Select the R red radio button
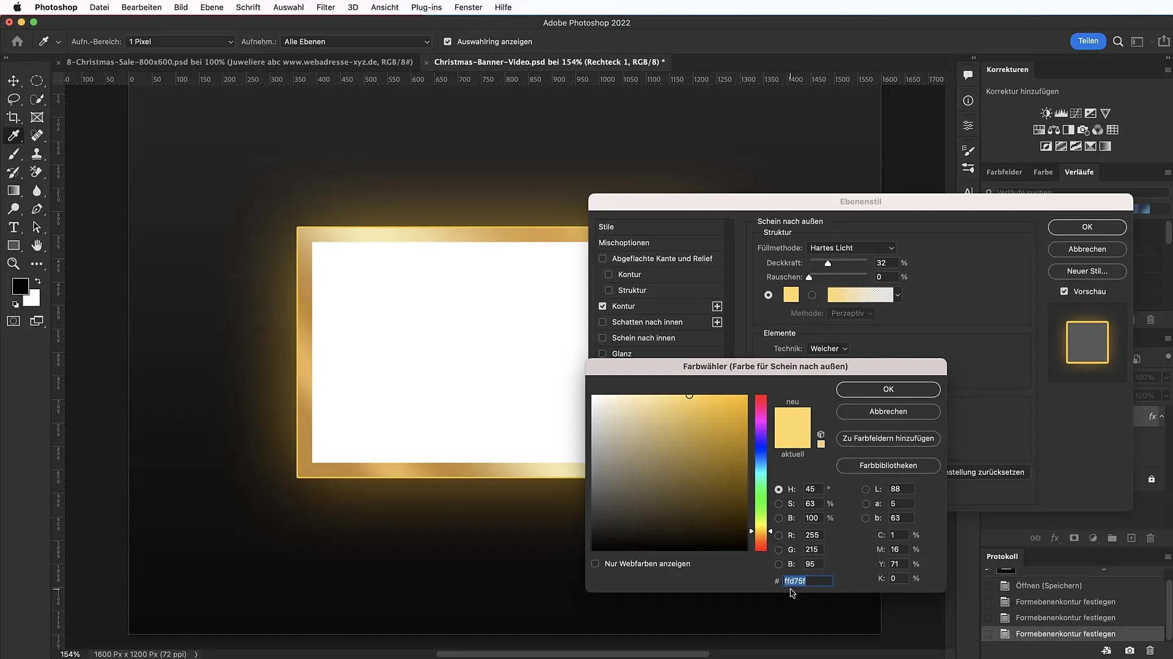Screen dimensions: 1173x659 (778, 535)
